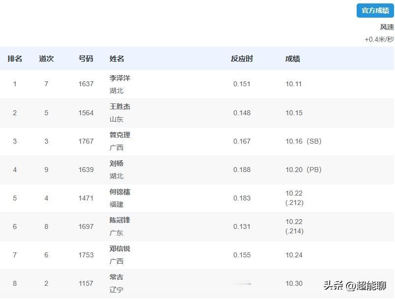Click wind speed value +0.4米/秒
This screenshot has width=395, height=299.
[x=379, y=39]
